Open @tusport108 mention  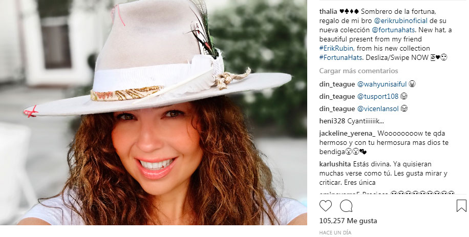(378, 97)
